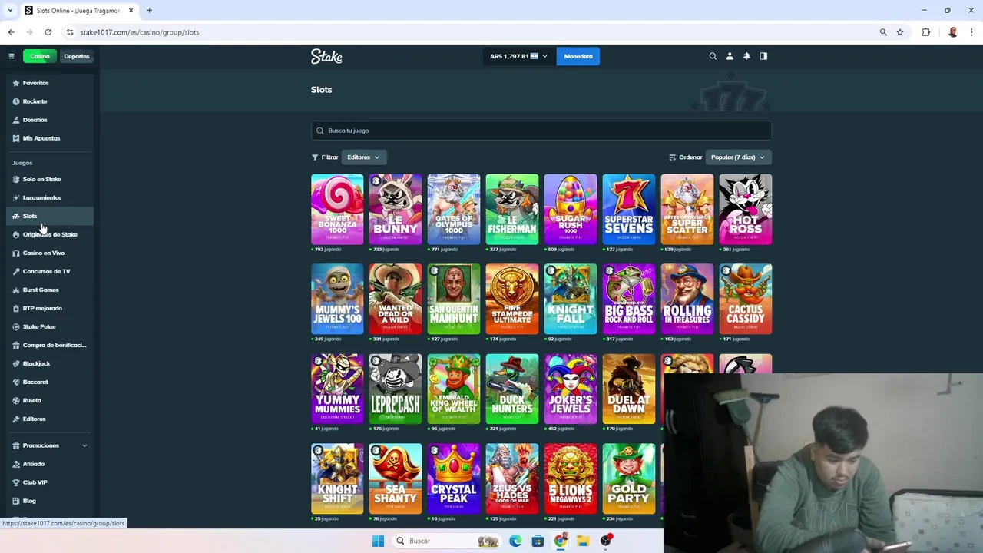Image resolution: width=983 pixels, height=553 pixels.
Task: Open the San Quentin Manhunt thumbnail
Action: 454,300
